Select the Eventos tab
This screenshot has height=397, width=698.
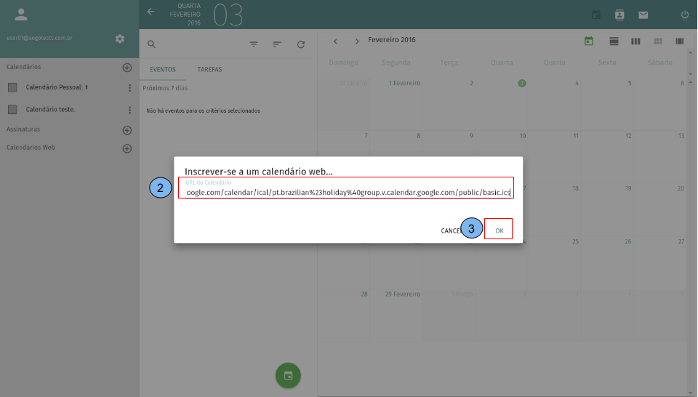coord(163,70)
